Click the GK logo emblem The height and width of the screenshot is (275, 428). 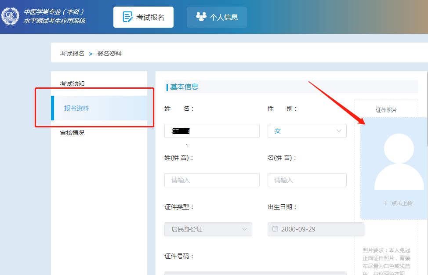tap(10, 16)
